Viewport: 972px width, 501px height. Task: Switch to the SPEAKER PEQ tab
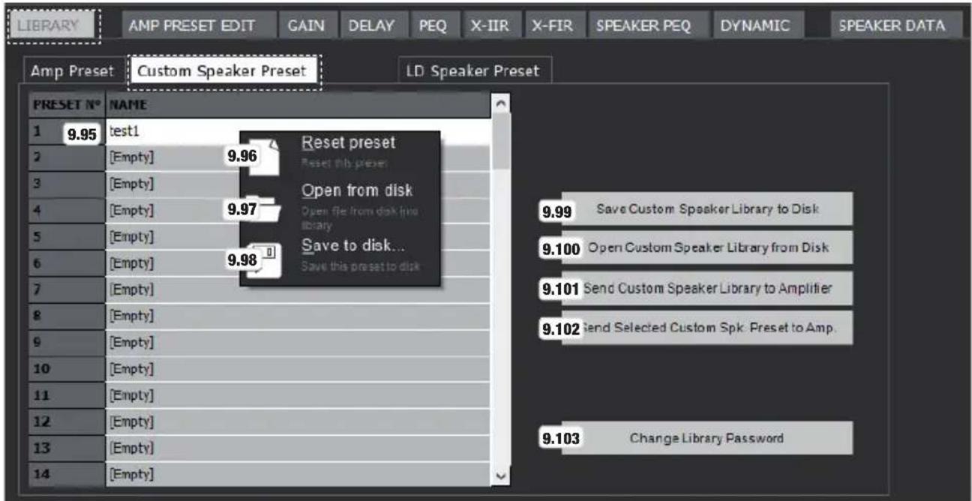(646, 26)
